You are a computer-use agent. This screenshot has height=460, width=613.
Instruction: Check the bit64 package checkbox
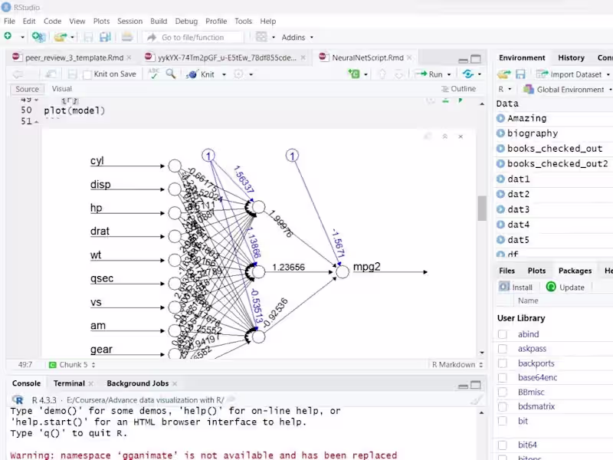[503, 445]
